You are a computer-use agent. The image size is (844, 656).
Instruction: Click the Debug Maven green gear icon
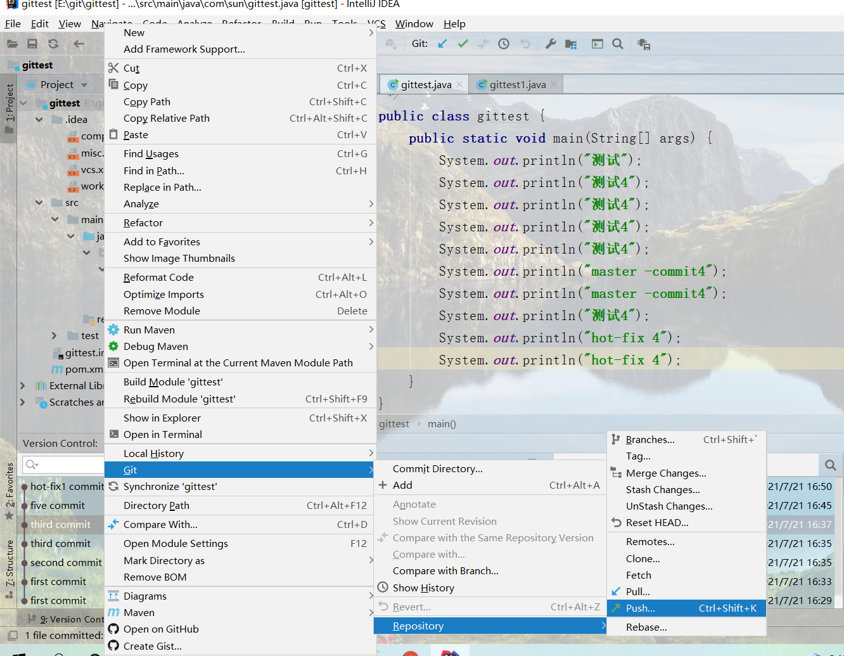[x=113, y=346]
